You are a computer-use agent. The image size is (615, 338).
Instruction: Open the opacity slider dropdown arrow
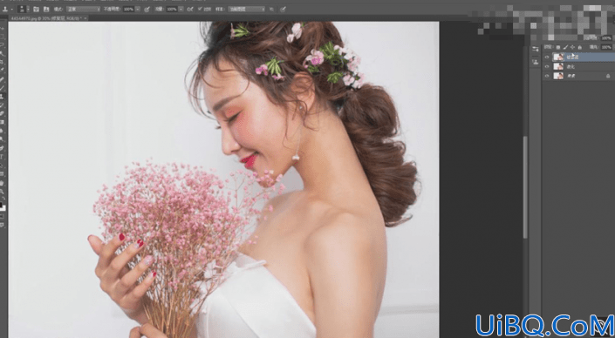pyautogui.click(x=138, y=9)
